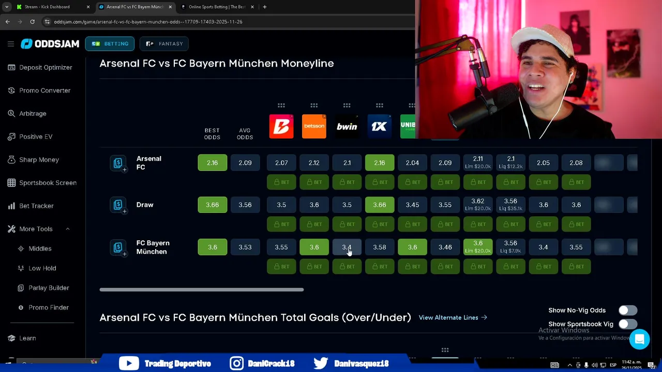The height and width of the screenshot is (372, 662).
Task: Click Draw best odds 3.66
Action: click(x=212, y=205)
